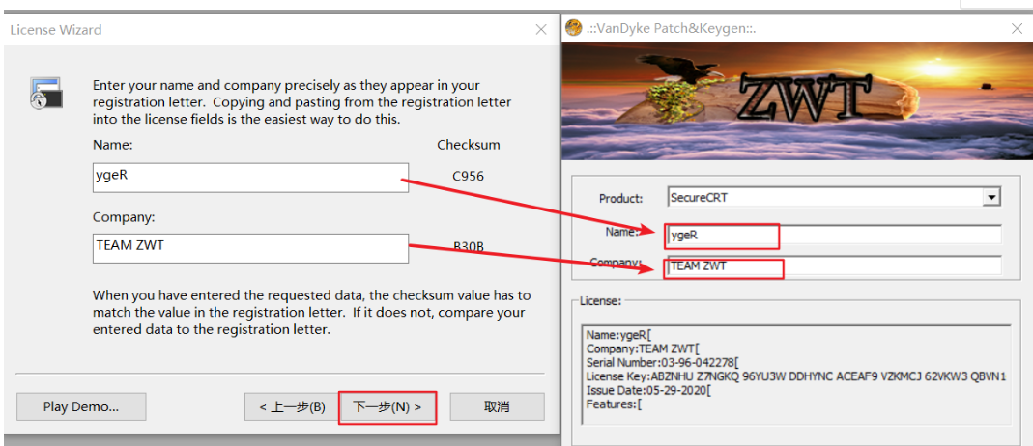This screenshot has height=446, width=1033.
Task: Close the License Wizard window
Action: (541, 30)
